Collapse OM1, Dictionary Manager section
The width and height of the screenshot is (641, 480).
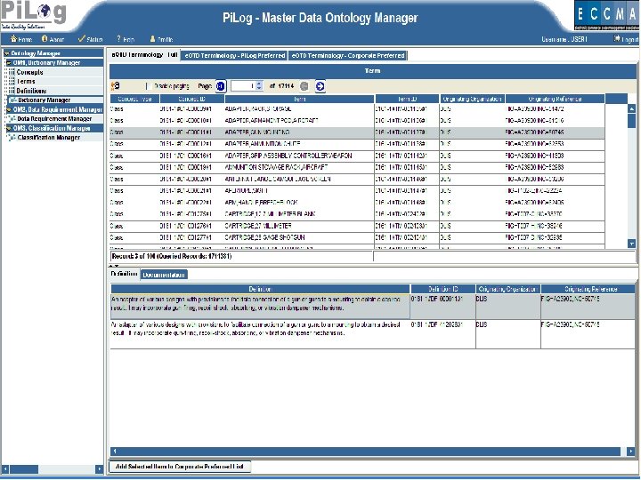[9, 63]
